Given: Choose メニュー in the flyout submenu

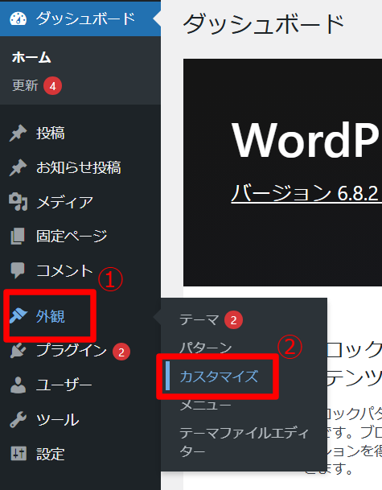Looking at the screenshot, I should (206, 405).
